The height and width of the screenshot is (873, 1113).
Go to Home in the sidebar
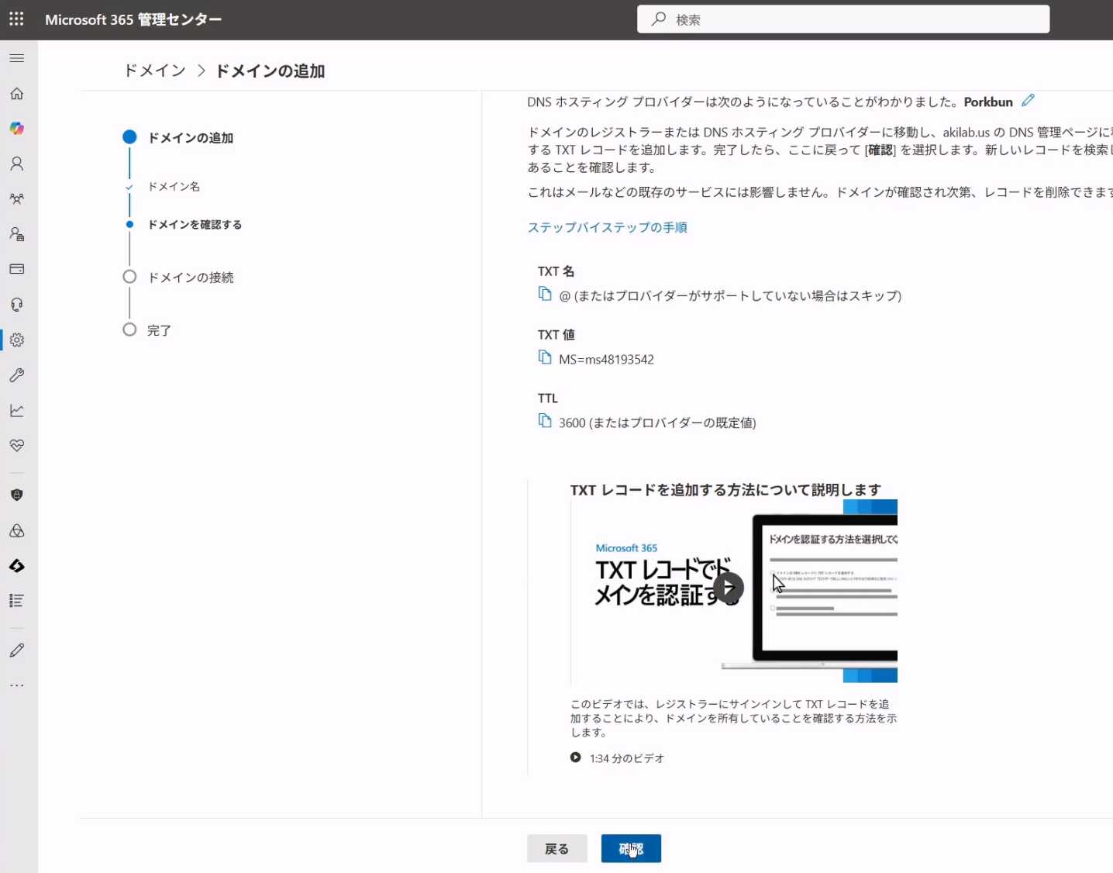tap(17, 94)
